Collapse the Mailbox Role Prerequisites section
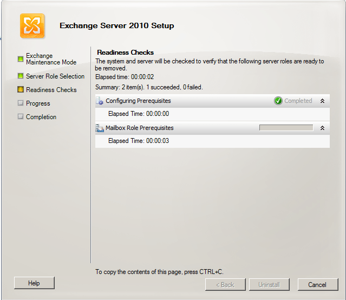 click(x=322, y=128)
